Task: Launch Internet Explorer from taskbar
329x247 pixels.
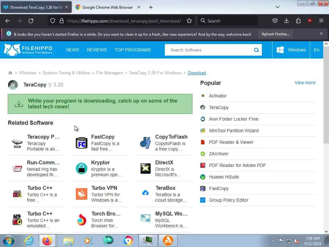Action: click(x=29, y=241)
